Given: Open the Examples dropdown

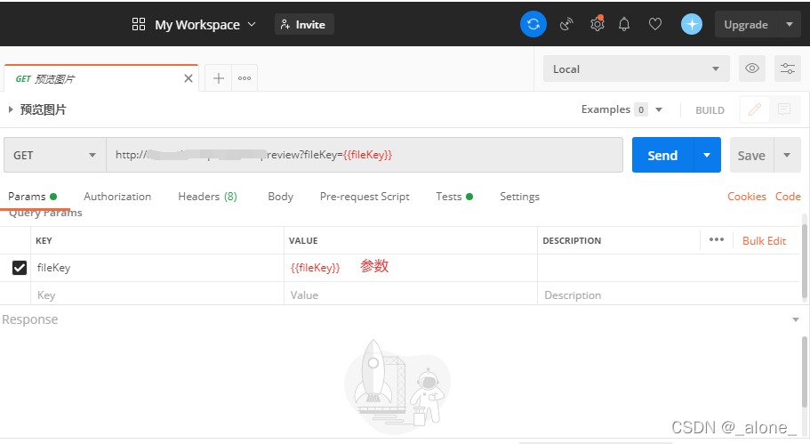Looking at the screenshot, I should point(622,109).
